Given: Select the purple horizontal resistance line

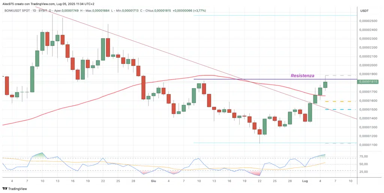Looking at the screenshot, I should tap(262, 79).
